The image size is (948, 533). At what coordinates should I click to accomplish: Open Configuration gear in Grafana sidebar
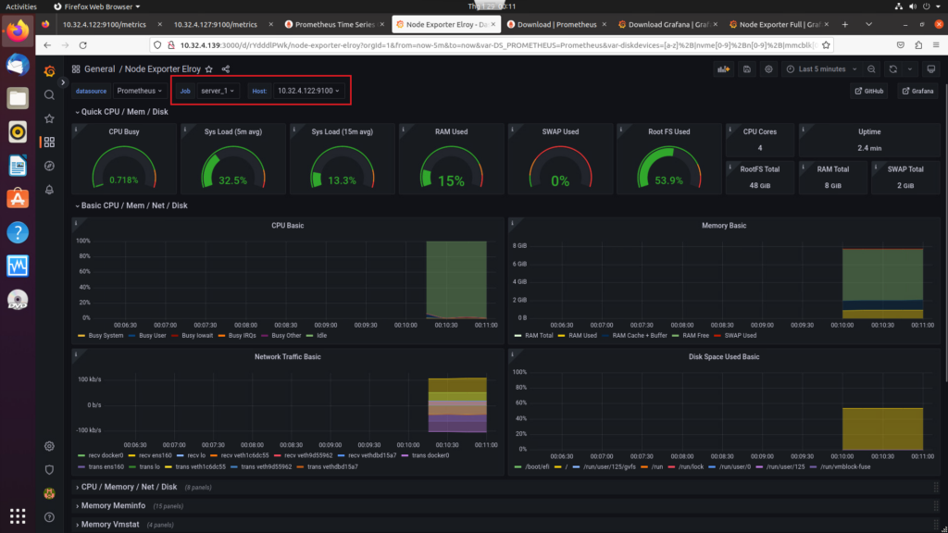50,446
